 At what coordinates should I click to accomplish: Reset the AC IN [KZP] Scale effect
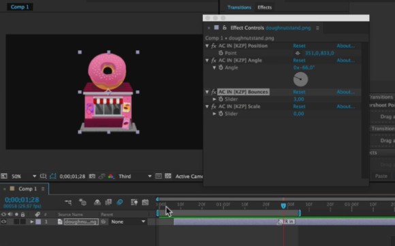point(299,107)
